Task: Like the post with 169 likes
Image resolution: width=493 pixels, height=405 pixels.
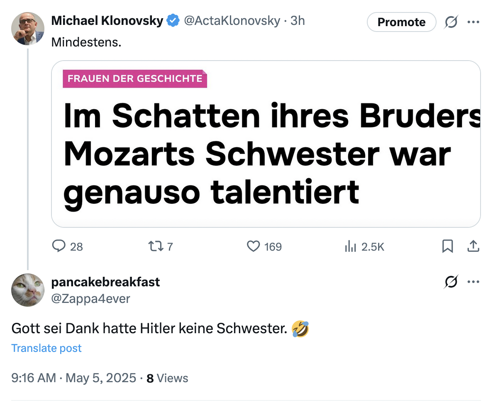Action: 253,246
